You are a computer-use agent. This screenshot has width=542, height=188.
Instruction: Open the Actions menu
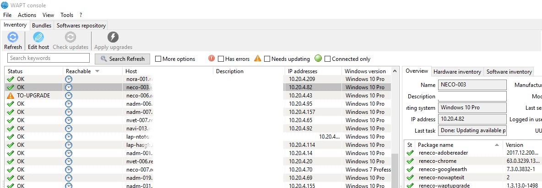coord(27,15)
